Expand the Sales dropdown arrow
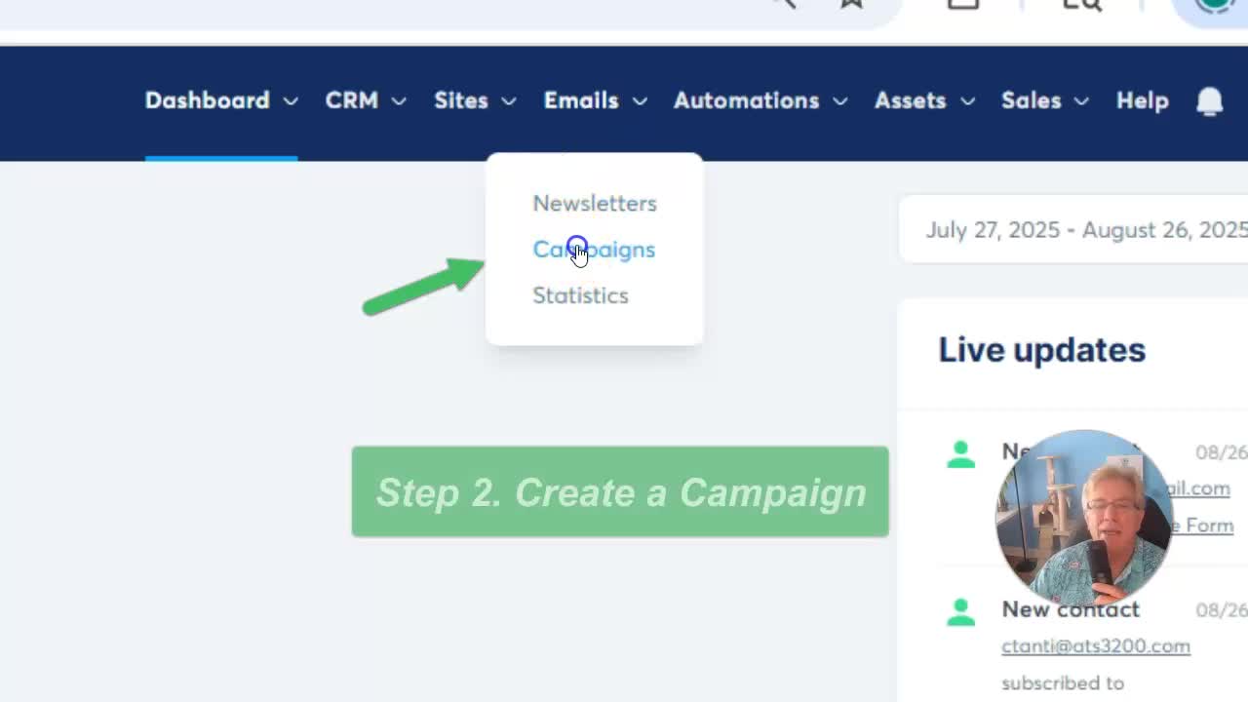The height and width of the screenshot is (702, 1248). point(1081,101)
